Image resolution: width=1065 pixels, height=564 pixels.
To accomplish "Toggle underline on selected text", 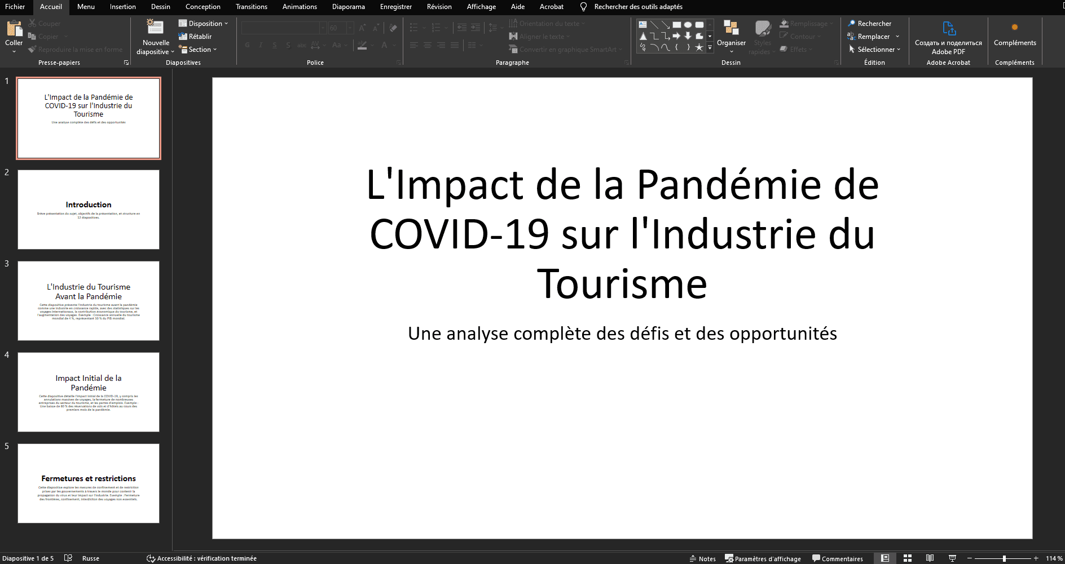I will click(274, 45).
